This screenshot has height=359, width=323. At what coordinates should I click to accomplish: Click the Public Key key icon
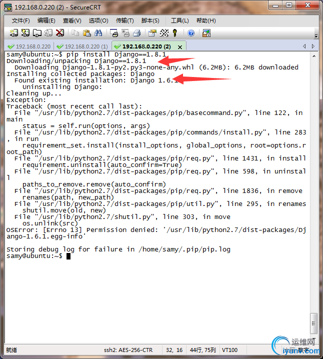point(175,33)
